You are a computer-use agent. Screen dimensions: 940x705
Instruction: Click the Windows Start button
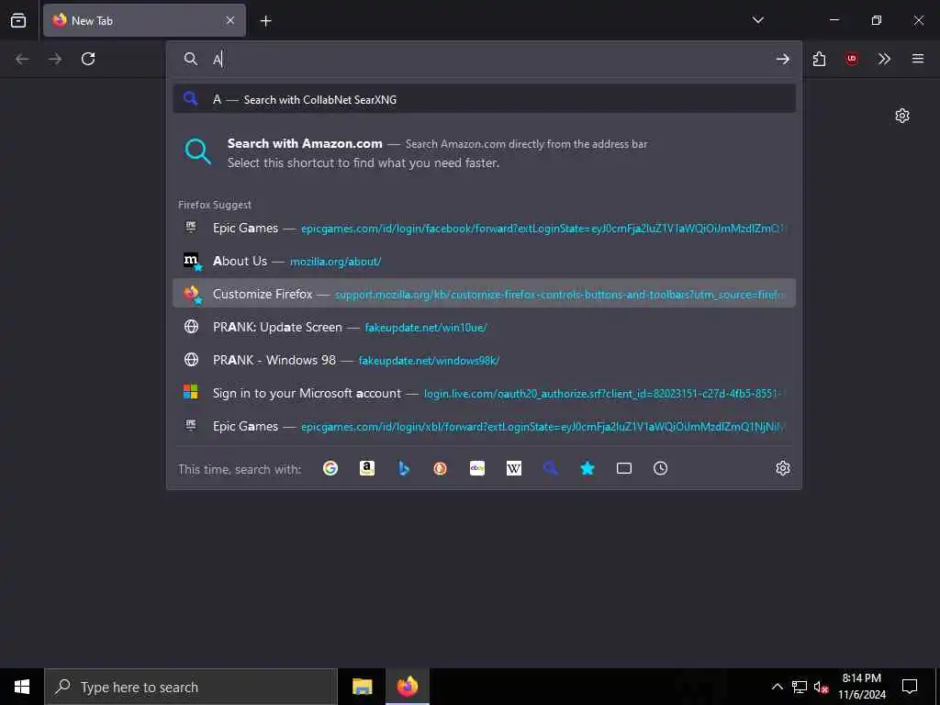coord(22,687)
